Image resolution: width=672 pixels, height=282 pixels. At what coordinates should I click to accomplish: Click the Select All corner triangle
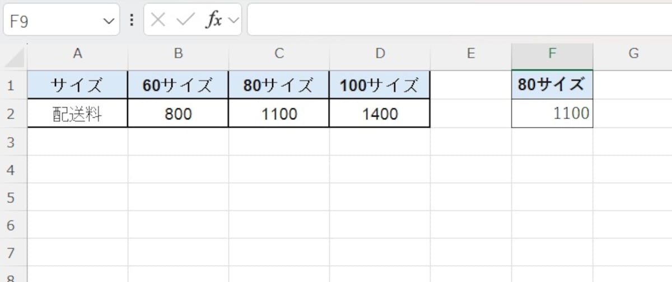14,56
